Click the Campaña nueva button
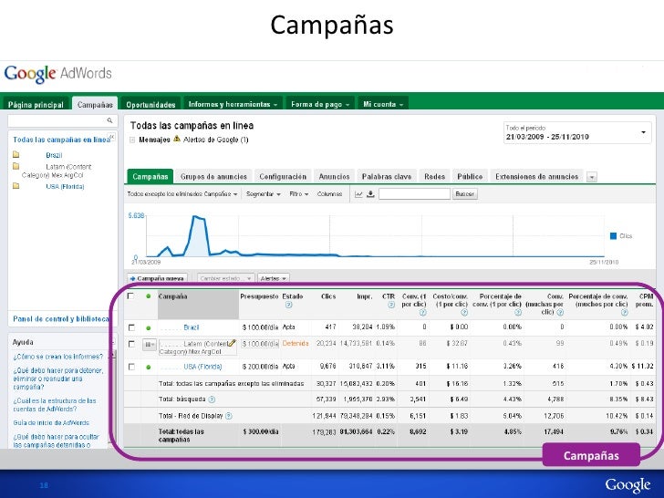This screenshot has height=498, width=664. (157, 278)
